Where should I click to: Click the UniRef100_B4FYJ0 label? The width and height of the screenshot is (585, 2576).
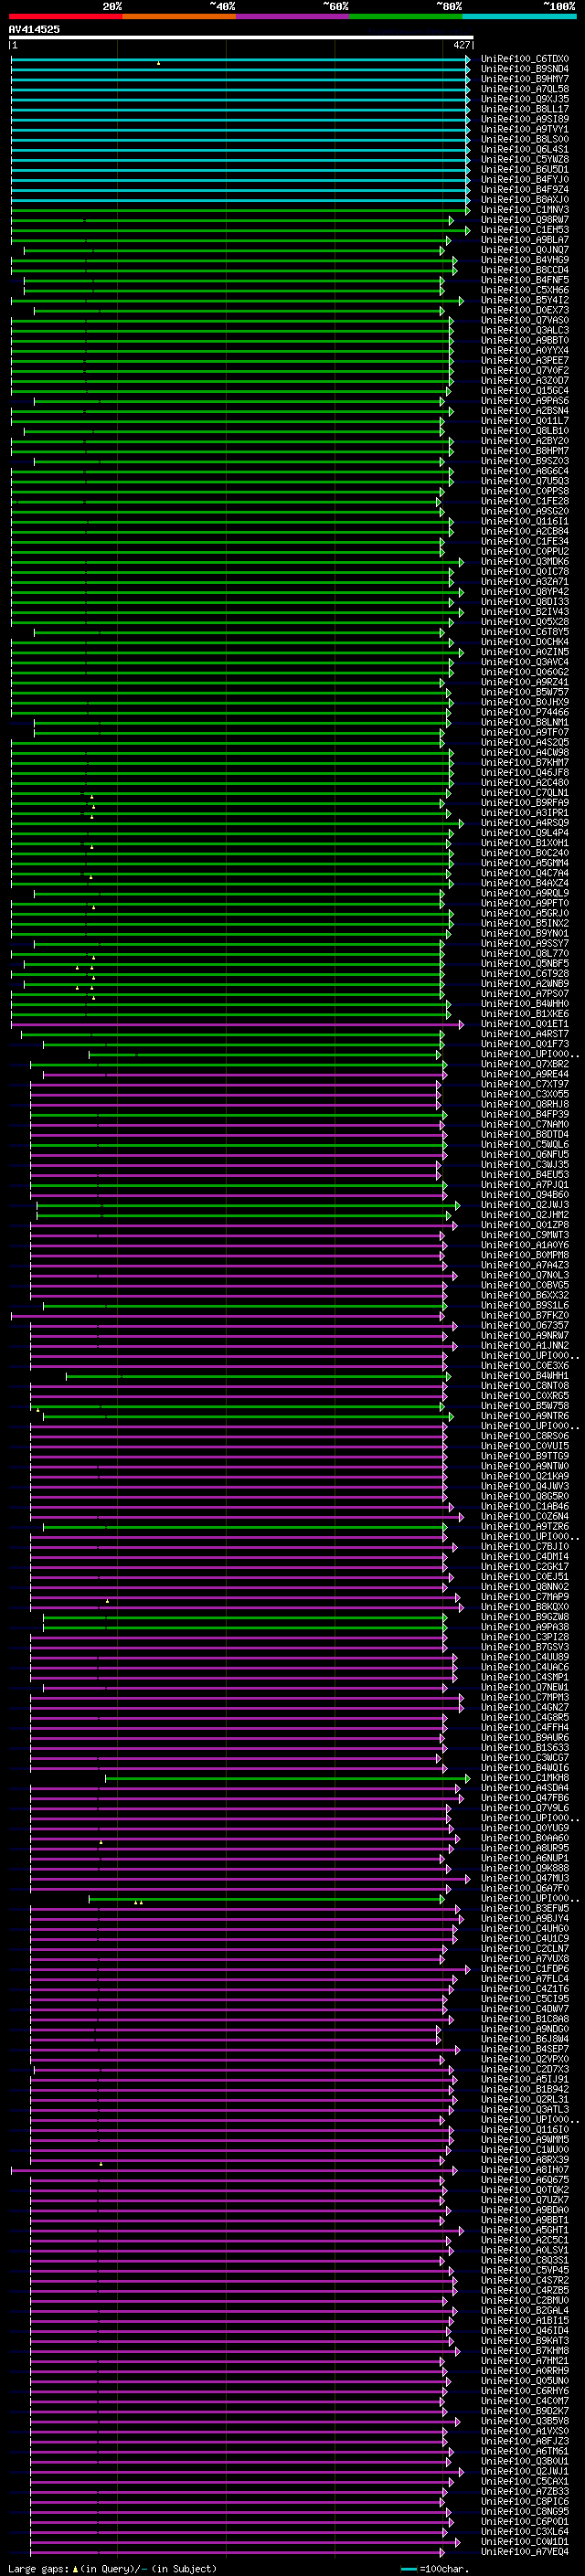[525, 179]
